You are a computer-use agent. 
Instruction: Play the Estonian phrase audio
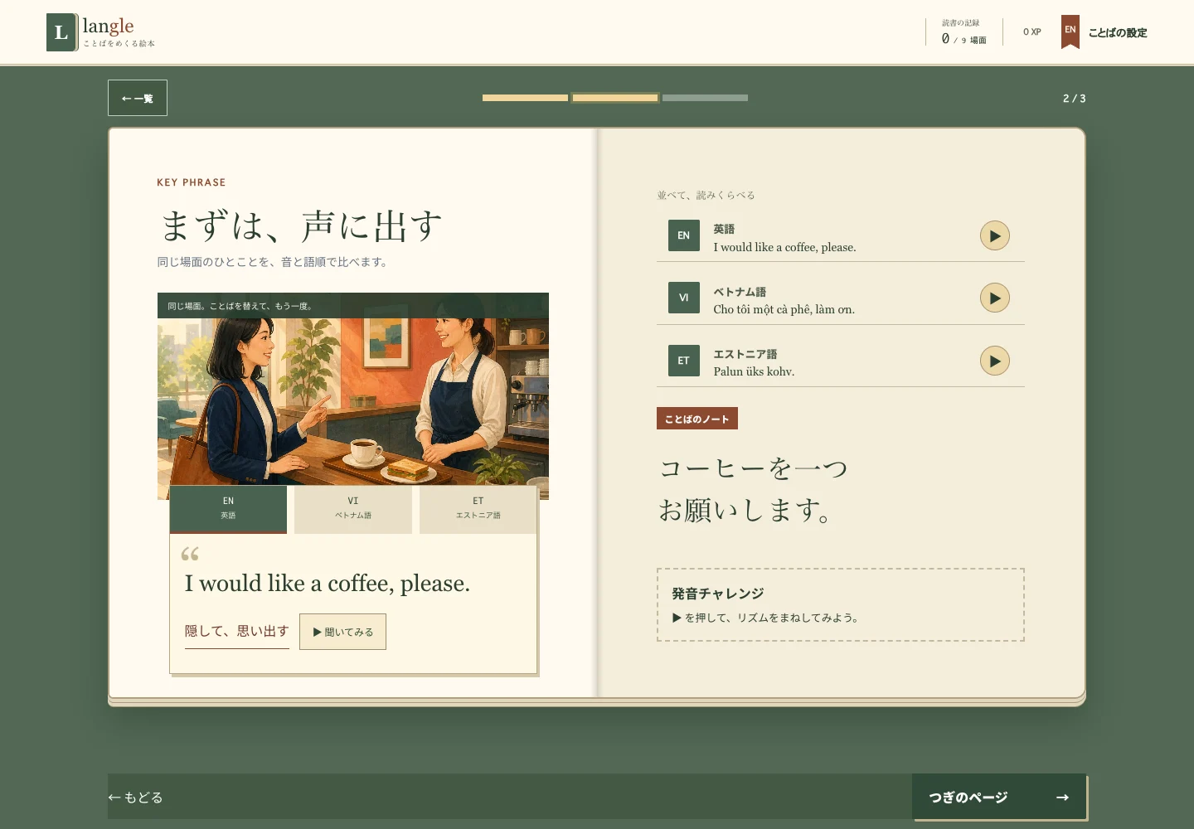[994, 361]
